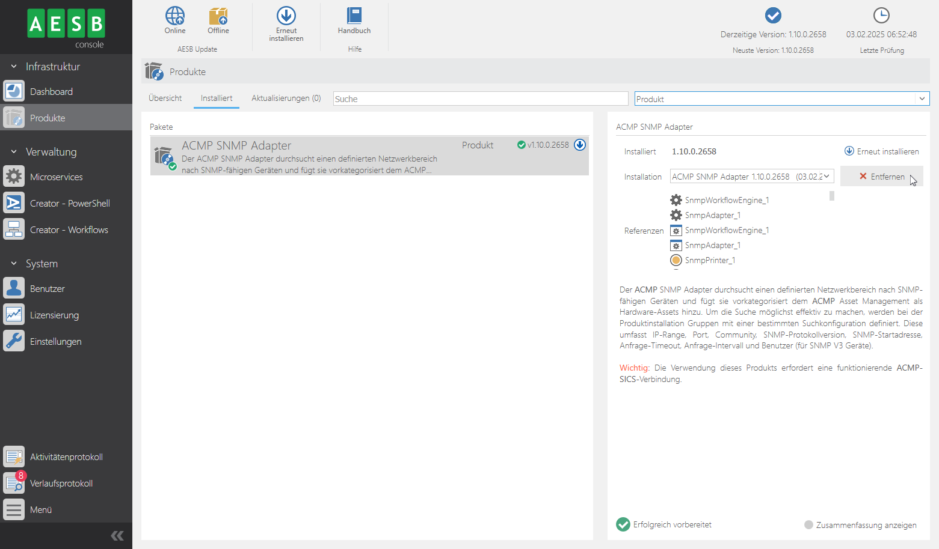The width and height of the screenshot is (939, 549).
Task: Switch to the Übersicht tab
Action: pyautogui.click(x=165, y=99)
